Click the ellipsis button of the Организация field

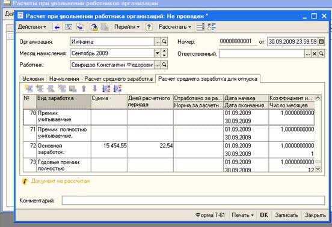click(x=158, y=42)
